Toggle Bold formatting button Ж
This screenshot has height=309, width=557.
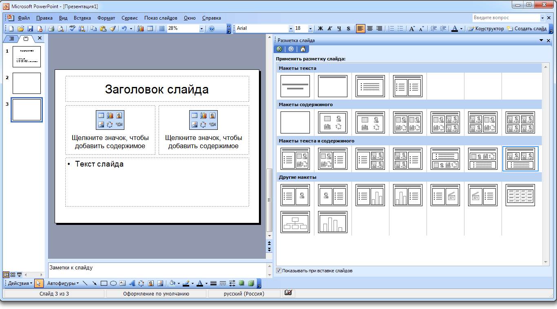click(320, 29)
